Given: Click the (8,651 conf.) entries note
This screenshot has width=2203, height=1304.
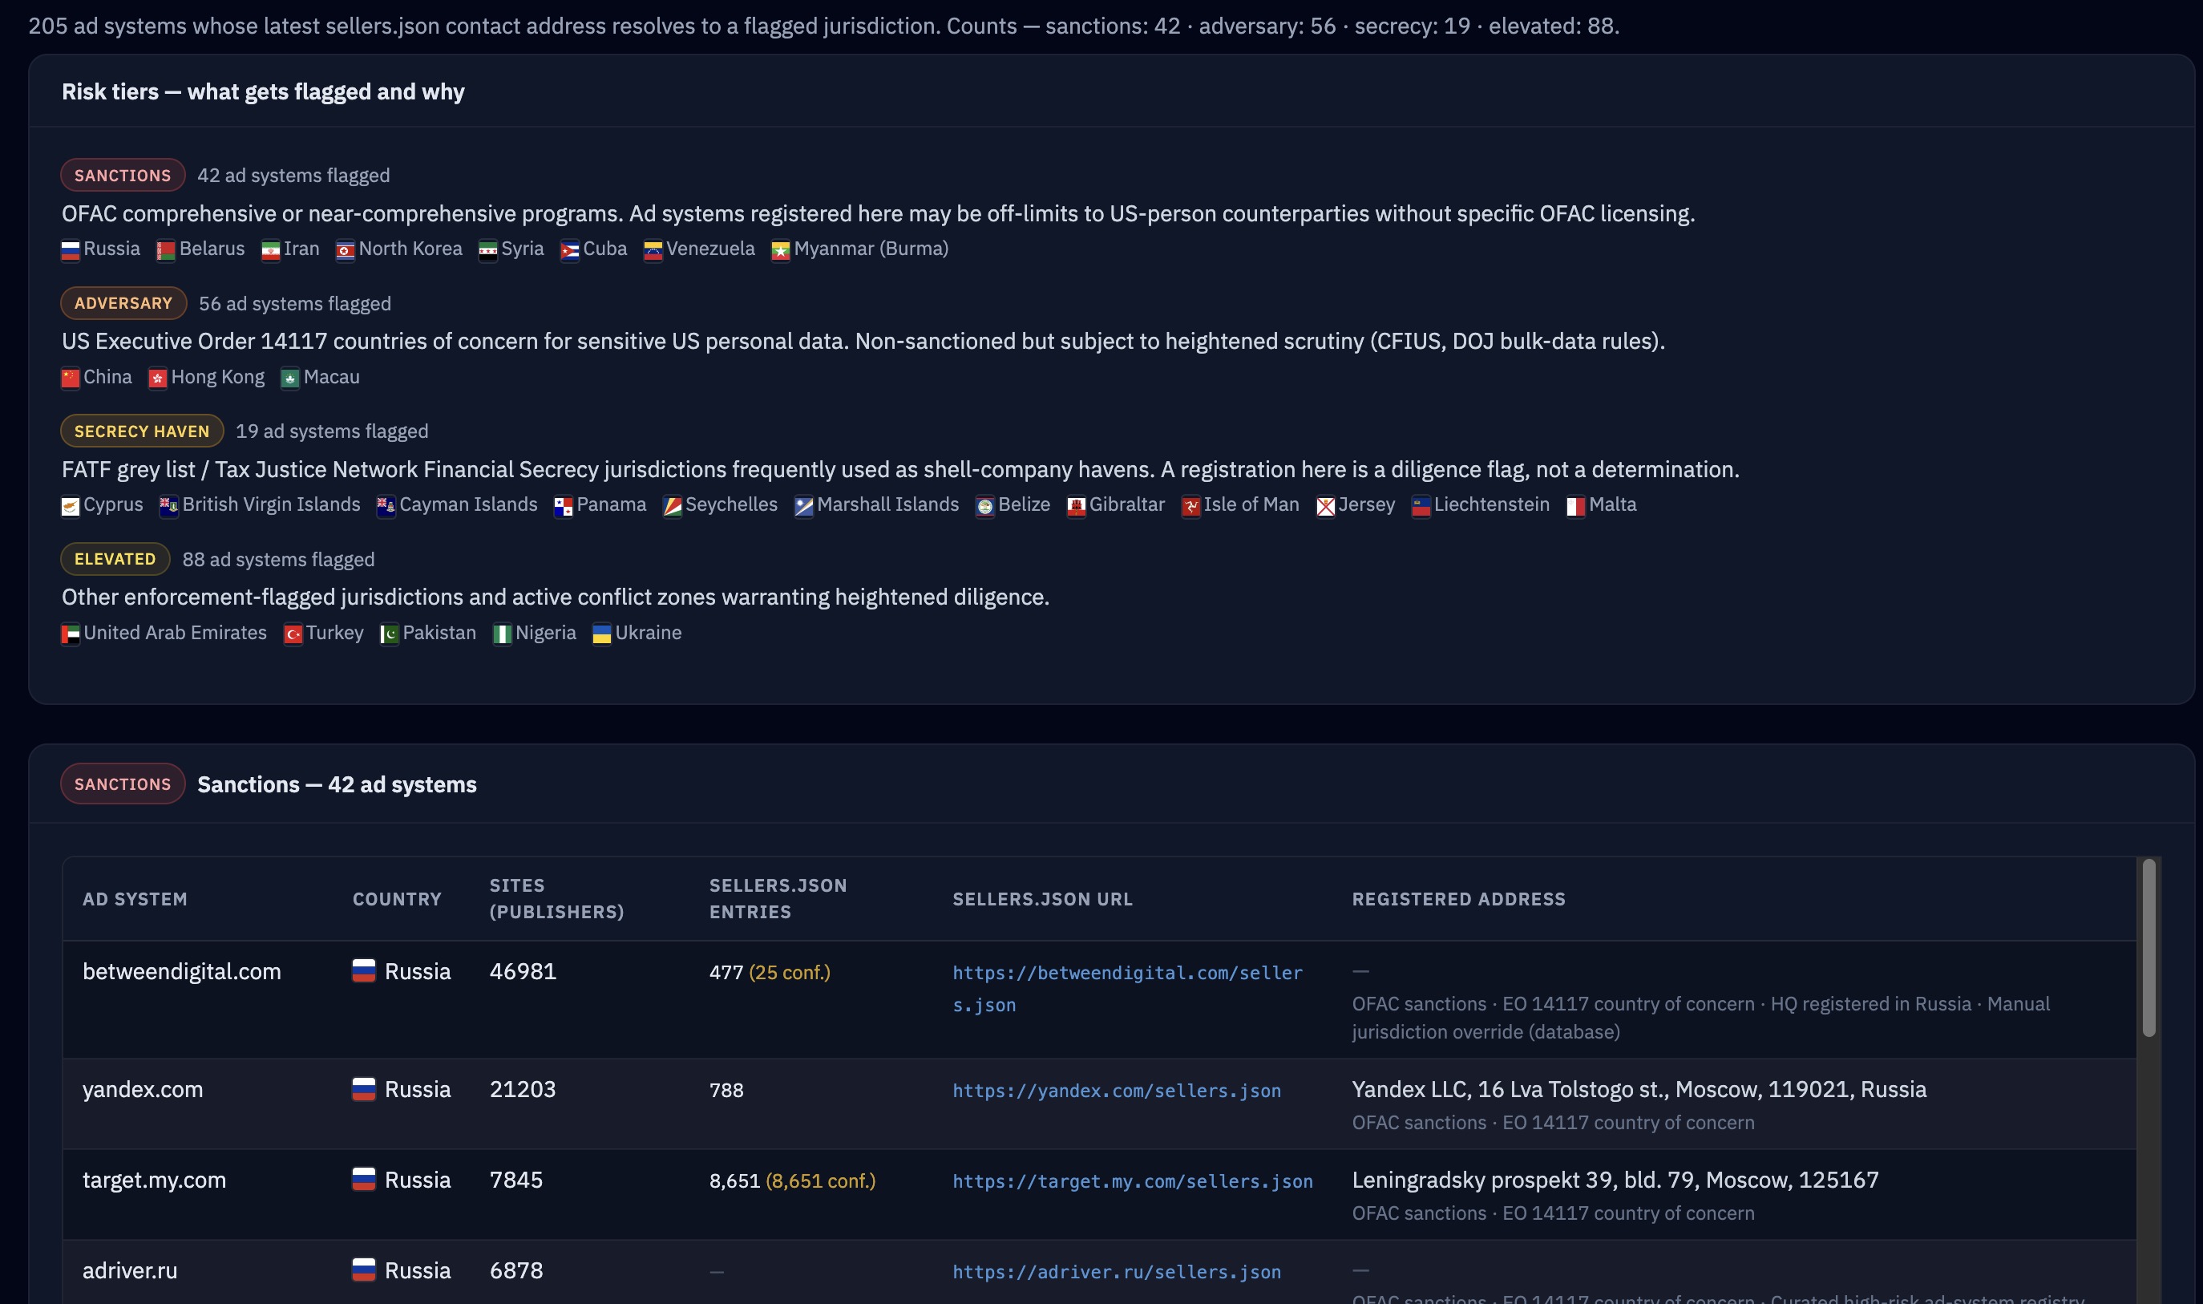Looking at the screenshot, I should (x=820, y=1181).
